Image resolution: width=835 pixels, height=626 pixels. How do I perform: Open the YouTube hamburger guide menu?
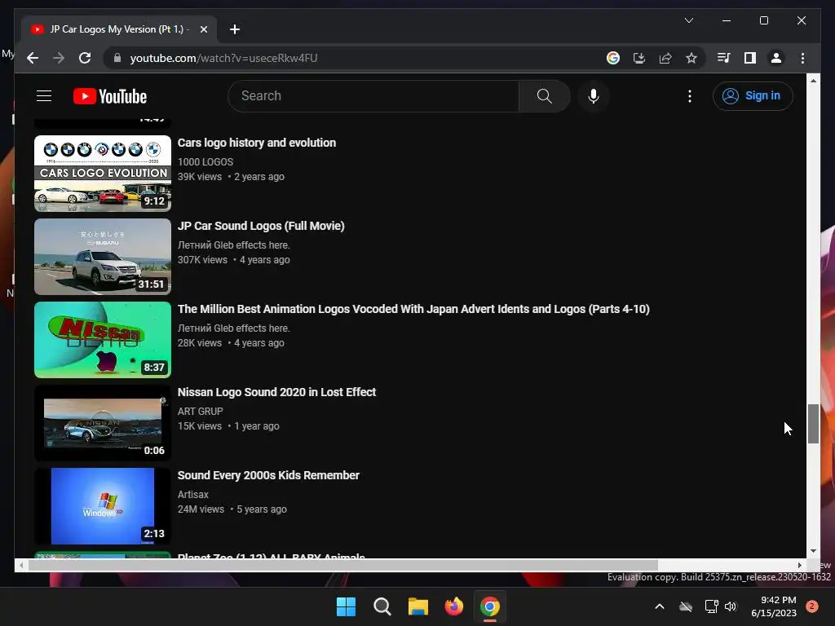click(44, 96)
